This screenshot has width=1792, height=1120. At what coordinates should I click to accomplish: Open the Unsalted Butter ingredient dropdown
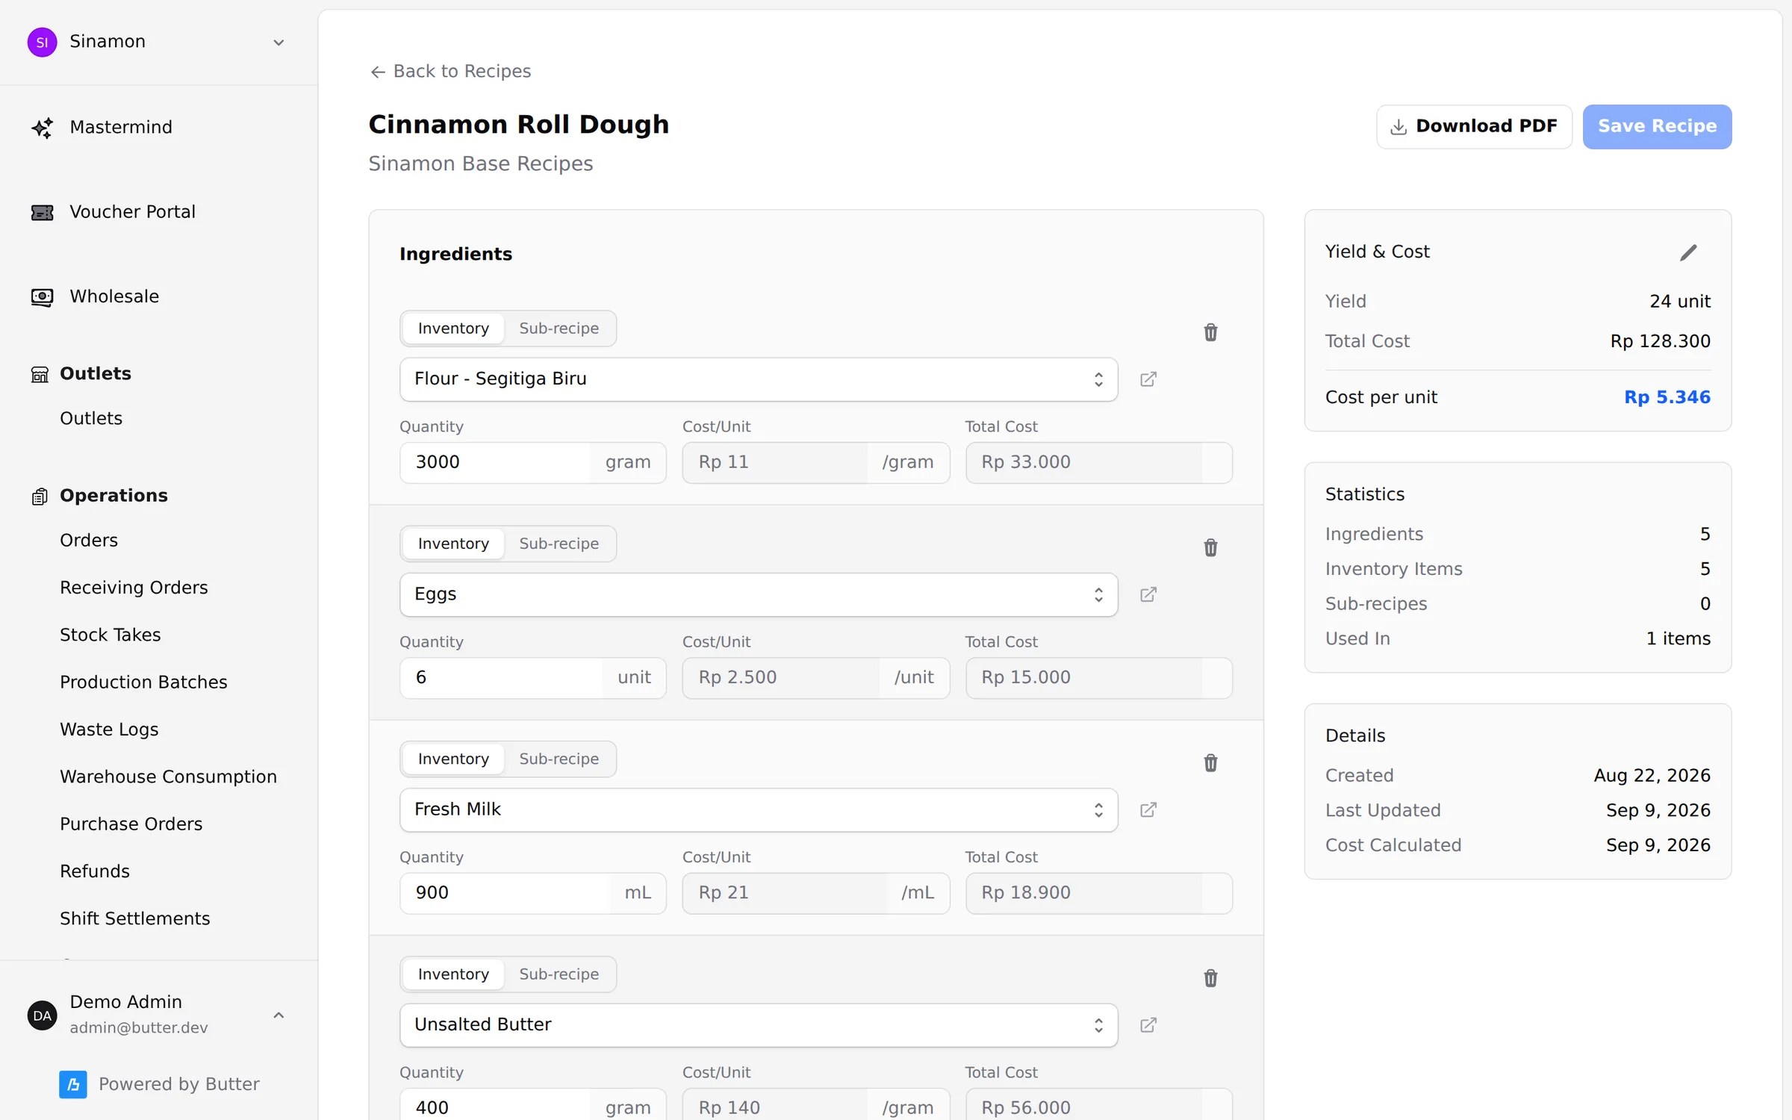point(759,1024)
